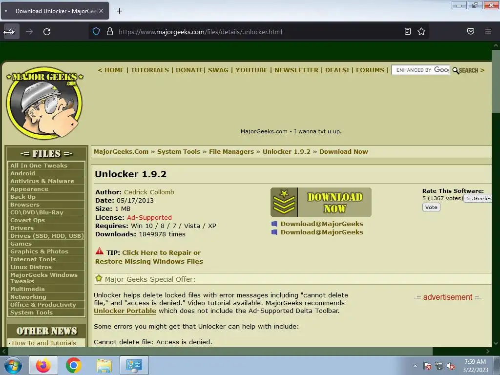Screen dimensions: 500x375
Task: Launch Google Chrome from the taskbar
Action: tap(73, 365)
